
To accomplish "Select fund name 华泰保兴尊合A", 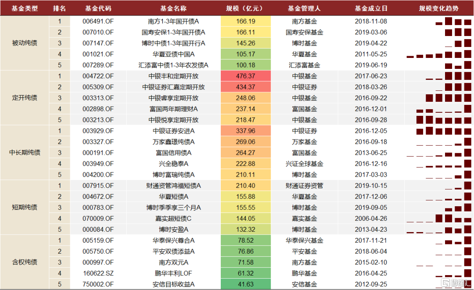I will (173, 240).
